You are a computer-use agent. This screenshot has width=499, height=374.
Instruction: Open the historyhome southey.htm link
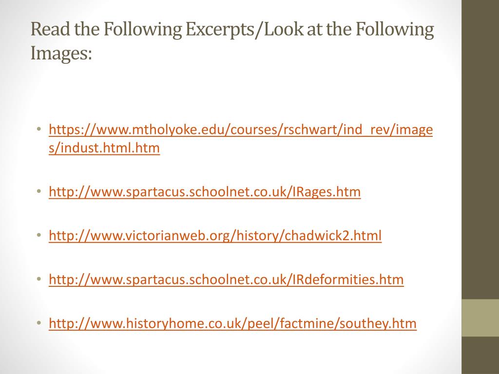click(x=232, y=323)
